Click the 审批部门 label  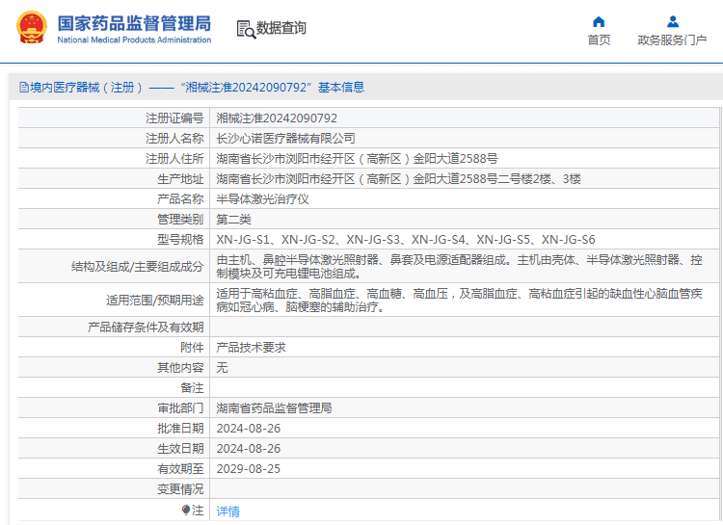click(180, 408)
